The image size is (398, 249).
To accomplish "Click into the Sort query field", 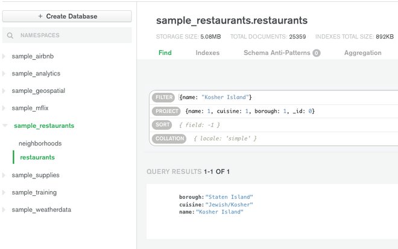I will point(289,125).
